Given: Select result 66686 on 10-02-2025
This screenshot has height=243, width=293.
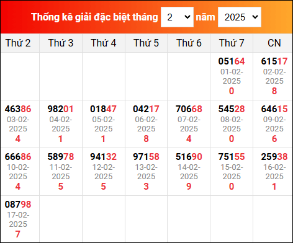Looking at the screenshot, I should coord(18,157).
